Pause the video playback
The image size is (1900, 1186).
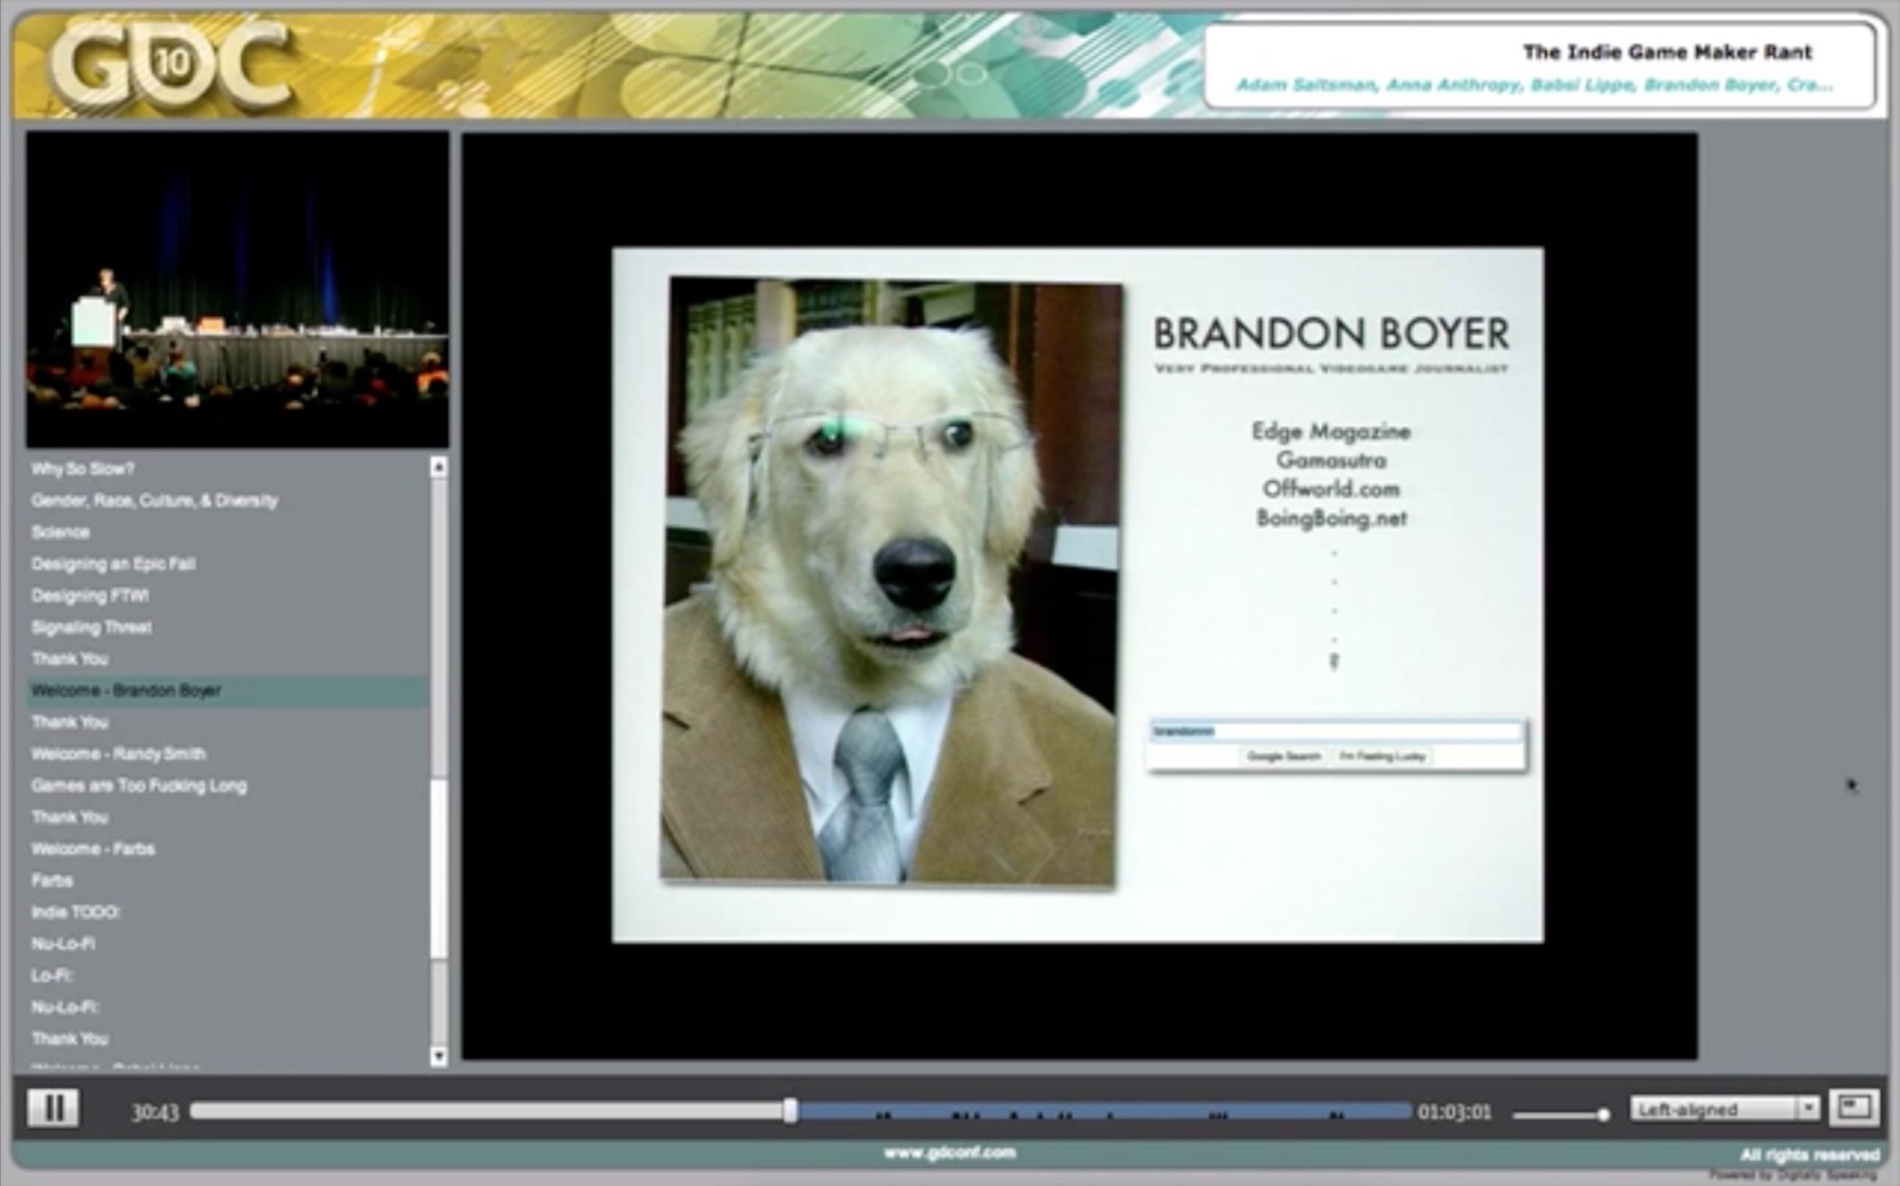(52, 1108)
